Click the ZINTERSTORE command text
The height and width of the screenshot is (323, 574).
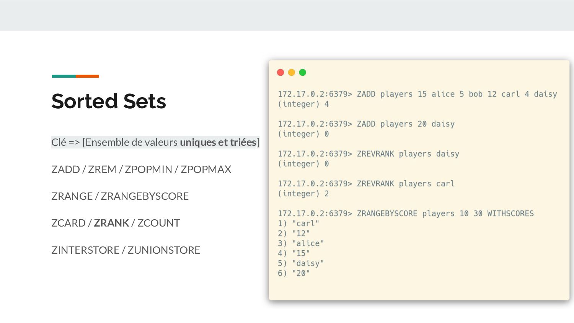(85, 250)
